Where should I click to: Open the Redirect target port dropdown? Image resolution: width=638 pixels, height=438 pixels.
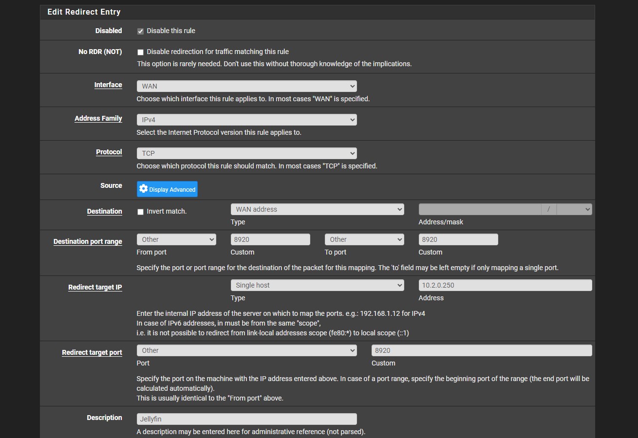[x=246, y=350]
